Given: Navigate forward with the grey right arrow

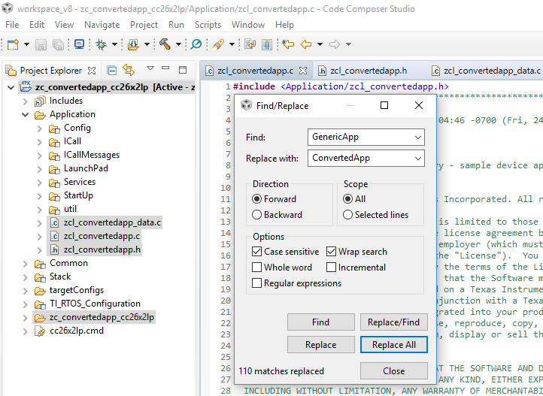Looking at the screenshot, I should [x=335, y=44].
